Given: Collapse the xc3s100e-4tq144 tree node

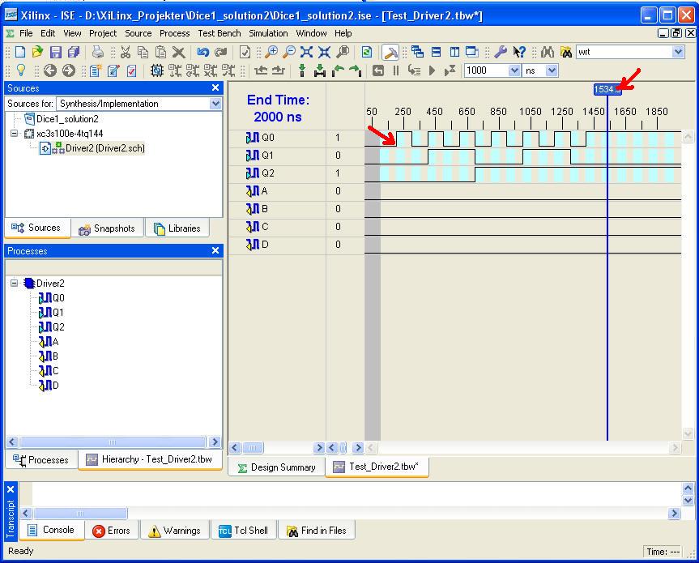Looking at the screenshot, I should (x=15, y=134).
